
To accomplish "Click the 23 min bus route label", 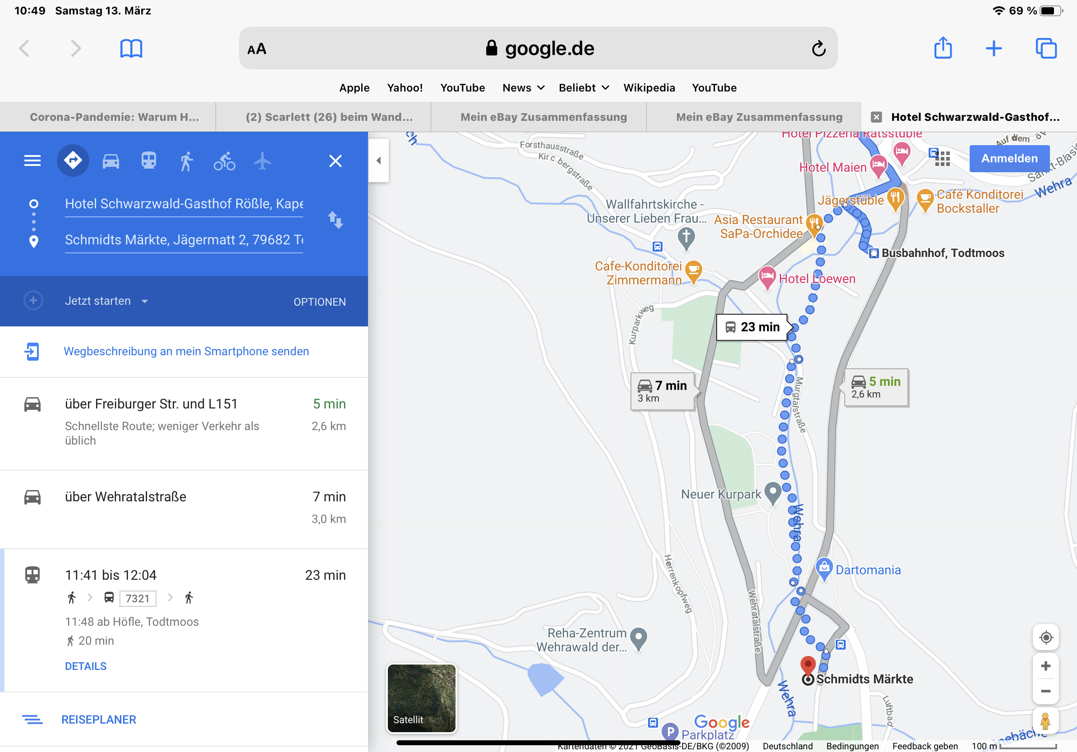I will point(752,327).
